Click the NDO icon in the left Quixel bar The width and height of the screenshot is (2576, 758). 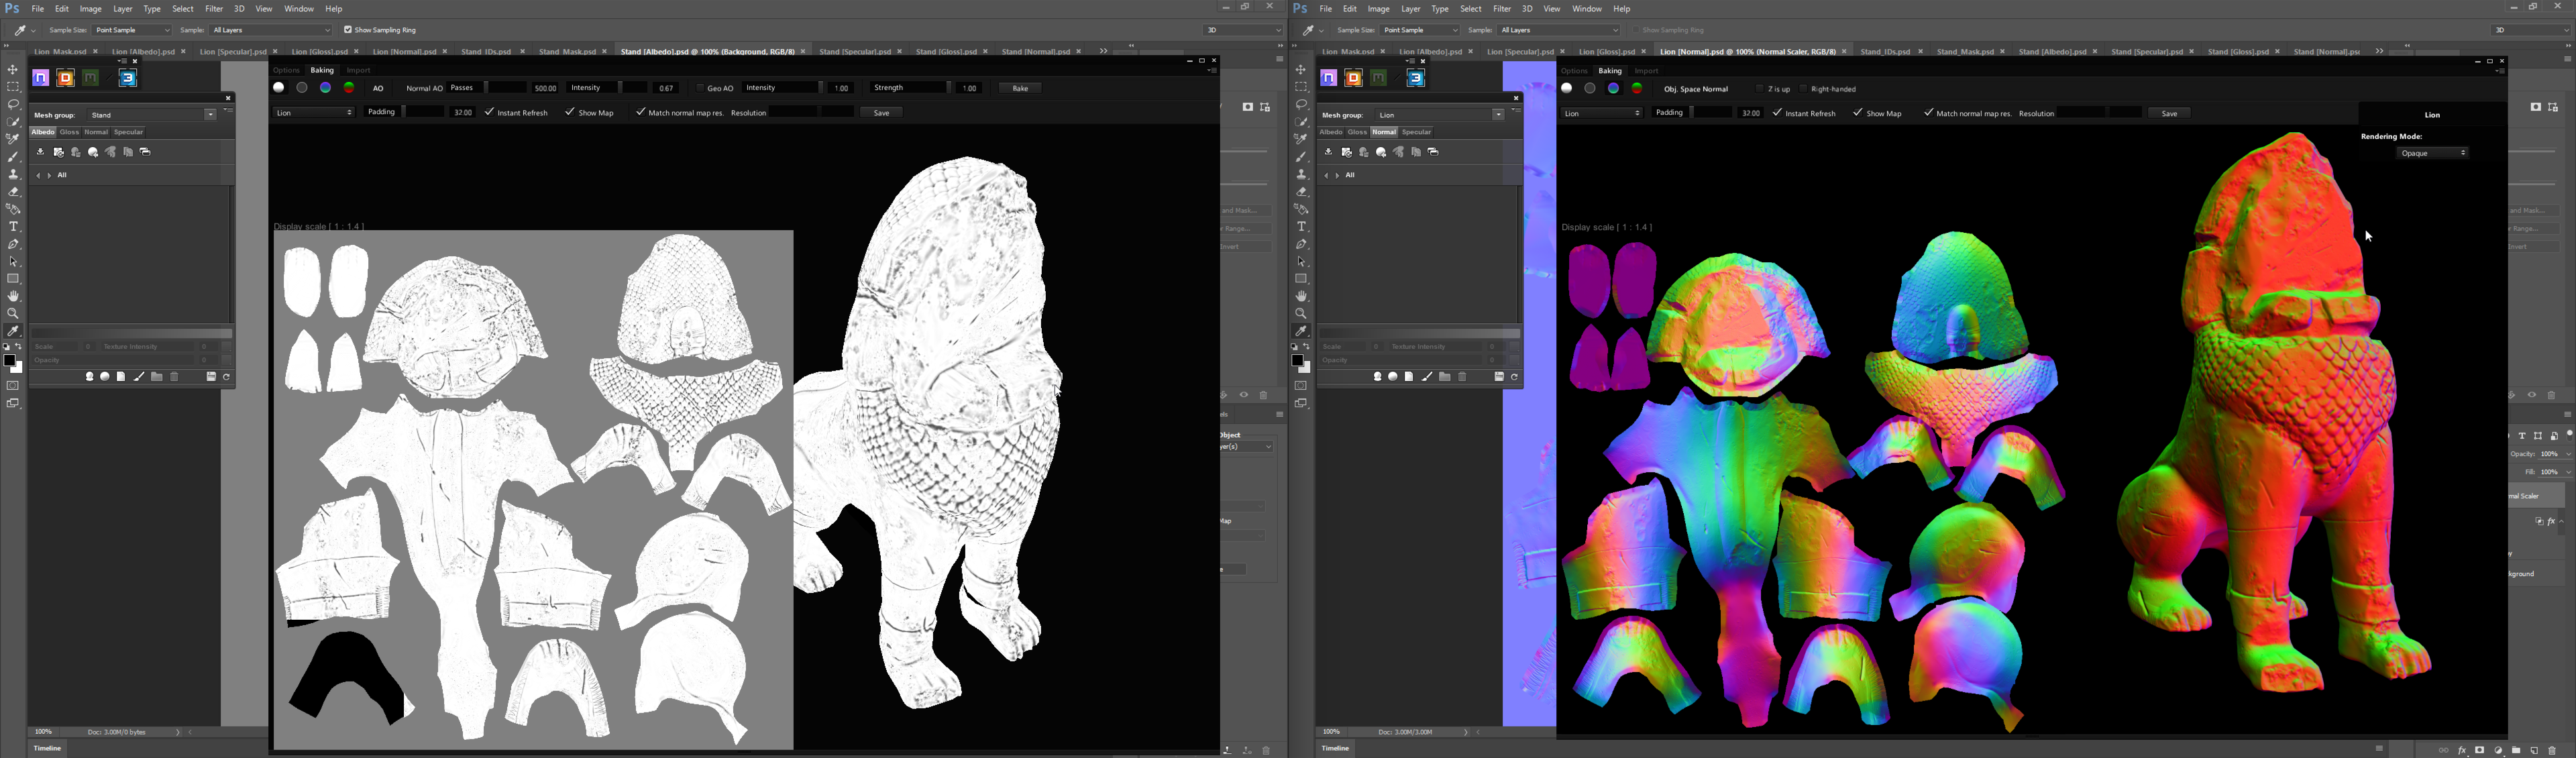(x=41, y=78)
